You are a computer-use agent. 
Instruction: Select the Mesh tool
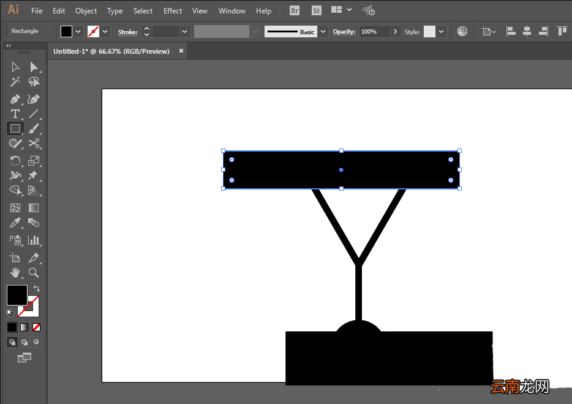(x=15, y=208)
